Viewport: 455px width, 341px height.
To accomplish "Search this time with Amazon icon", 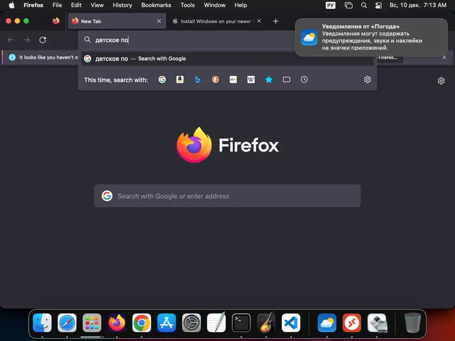I will pyautogui.click(x=180, y=79).
